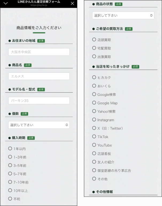Choose Google検索 as referral source
Screen dimensions: 162x206
(94, 94)
